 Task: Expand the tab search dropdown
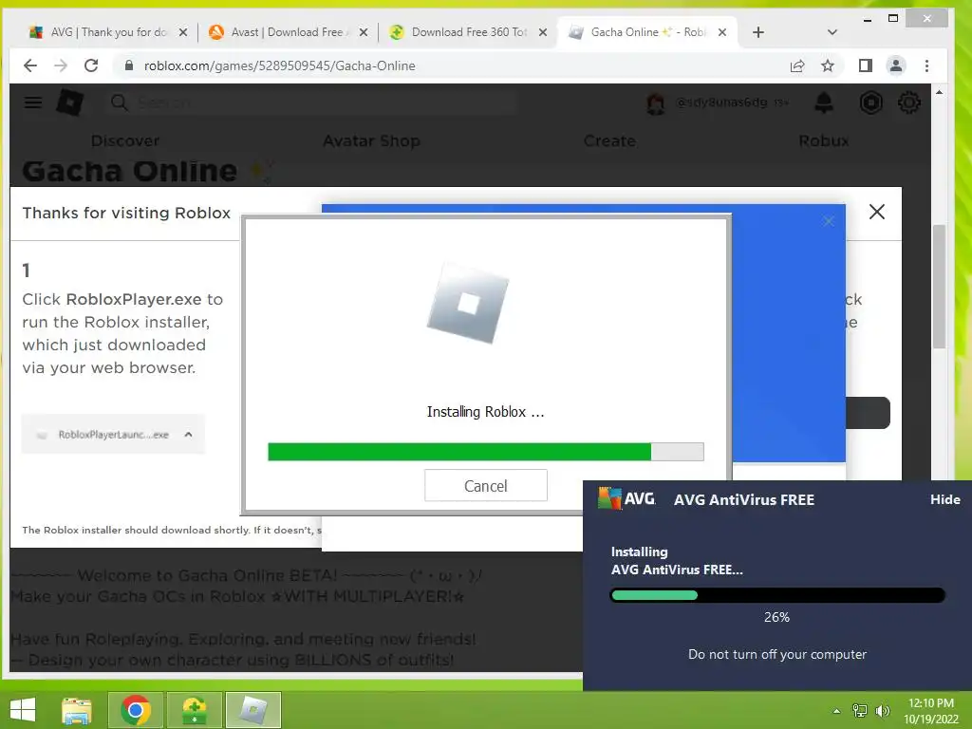832,32
